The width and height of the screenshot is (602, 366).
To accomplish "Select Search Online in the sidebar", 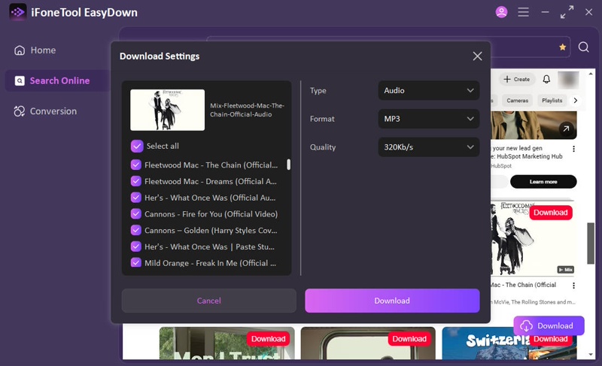I will (59, 80).
